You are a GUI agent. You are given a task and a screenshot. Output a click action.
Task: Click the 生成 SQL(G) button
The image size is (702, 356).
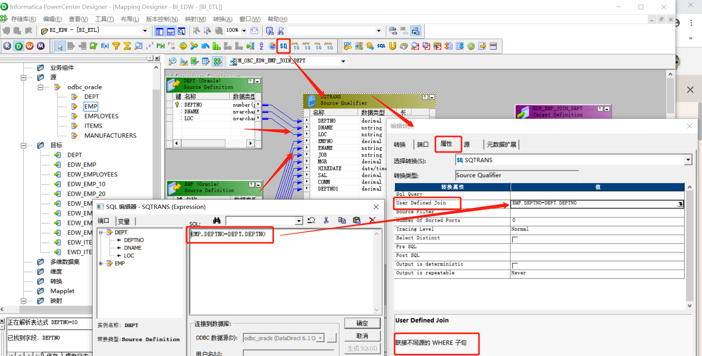pyautogui.click(x=362, y=348)
